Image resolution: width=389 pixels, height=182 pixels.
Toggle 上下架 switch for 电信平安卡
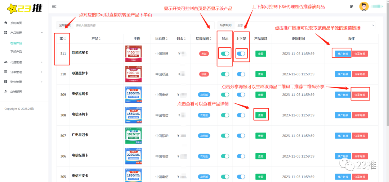tap(241, 177)
